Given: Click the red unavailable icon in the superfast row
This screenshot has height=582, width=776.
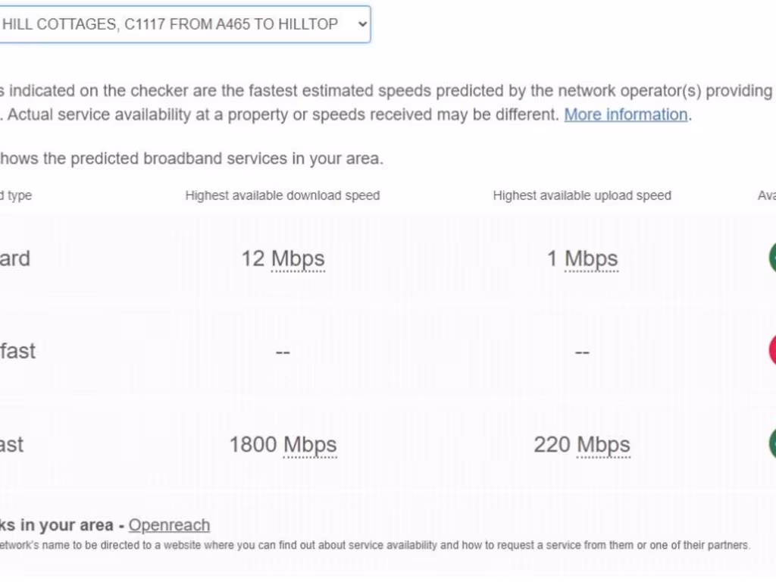Looking at the screenshot, I should [772, 350].
